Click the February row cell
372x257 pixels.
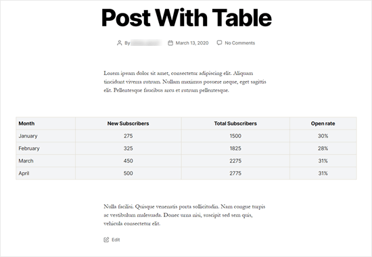tap(45, 148)
